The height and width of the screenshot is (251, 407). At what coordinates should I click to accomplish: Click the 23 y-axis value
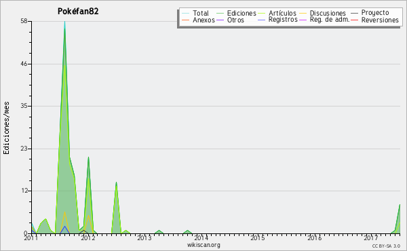click(x=24, y=149)
